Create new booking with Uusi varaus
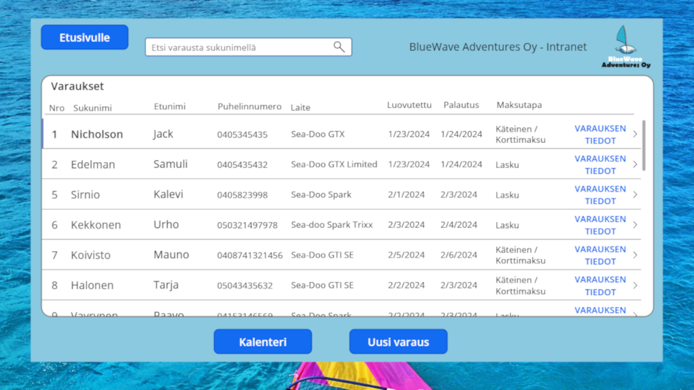Screen dimensions: 694x390 398,341
